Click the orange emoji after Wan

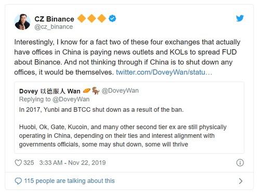click(x=87, y=90)
